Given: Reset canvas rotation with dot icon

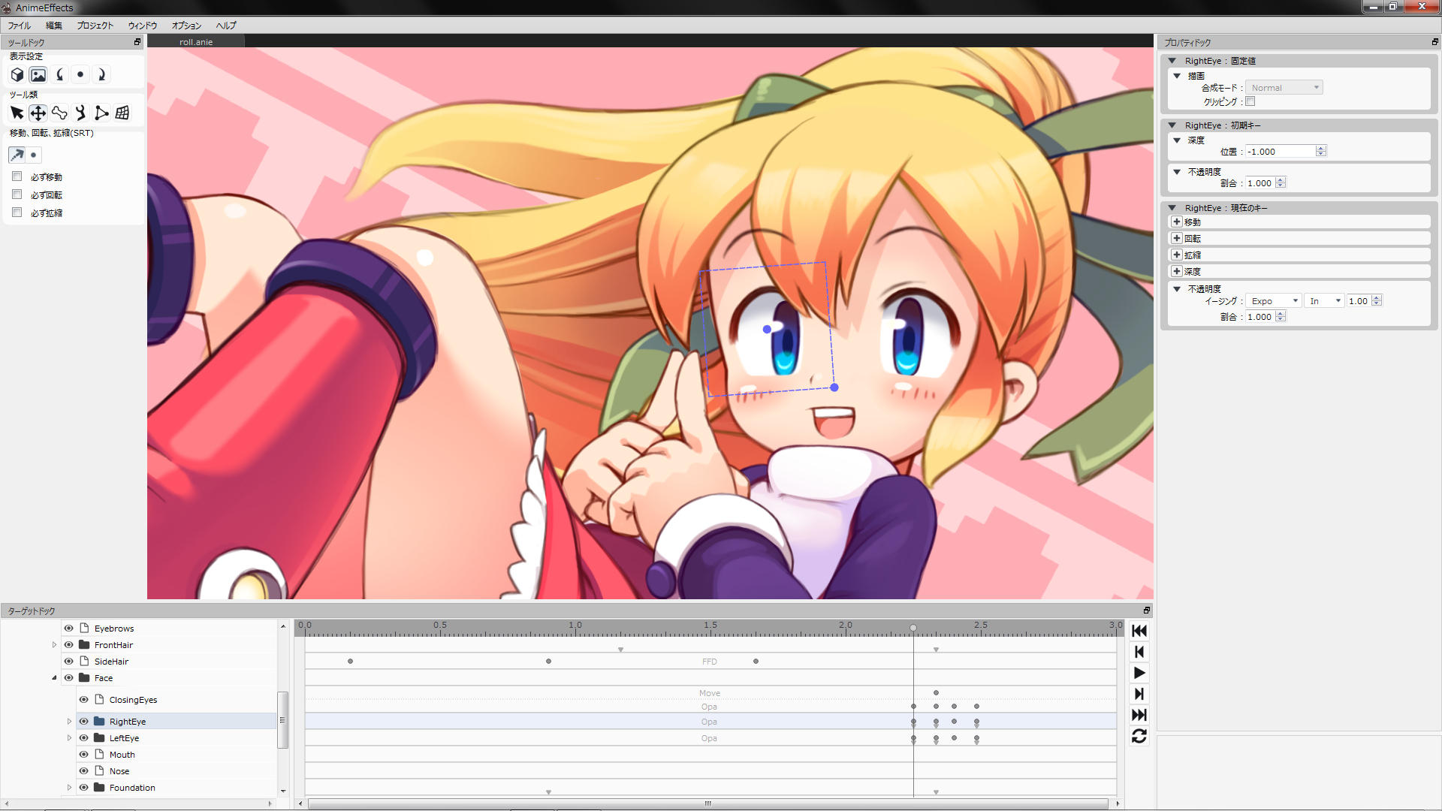Looking at the screenshot, I should [80, 74].
